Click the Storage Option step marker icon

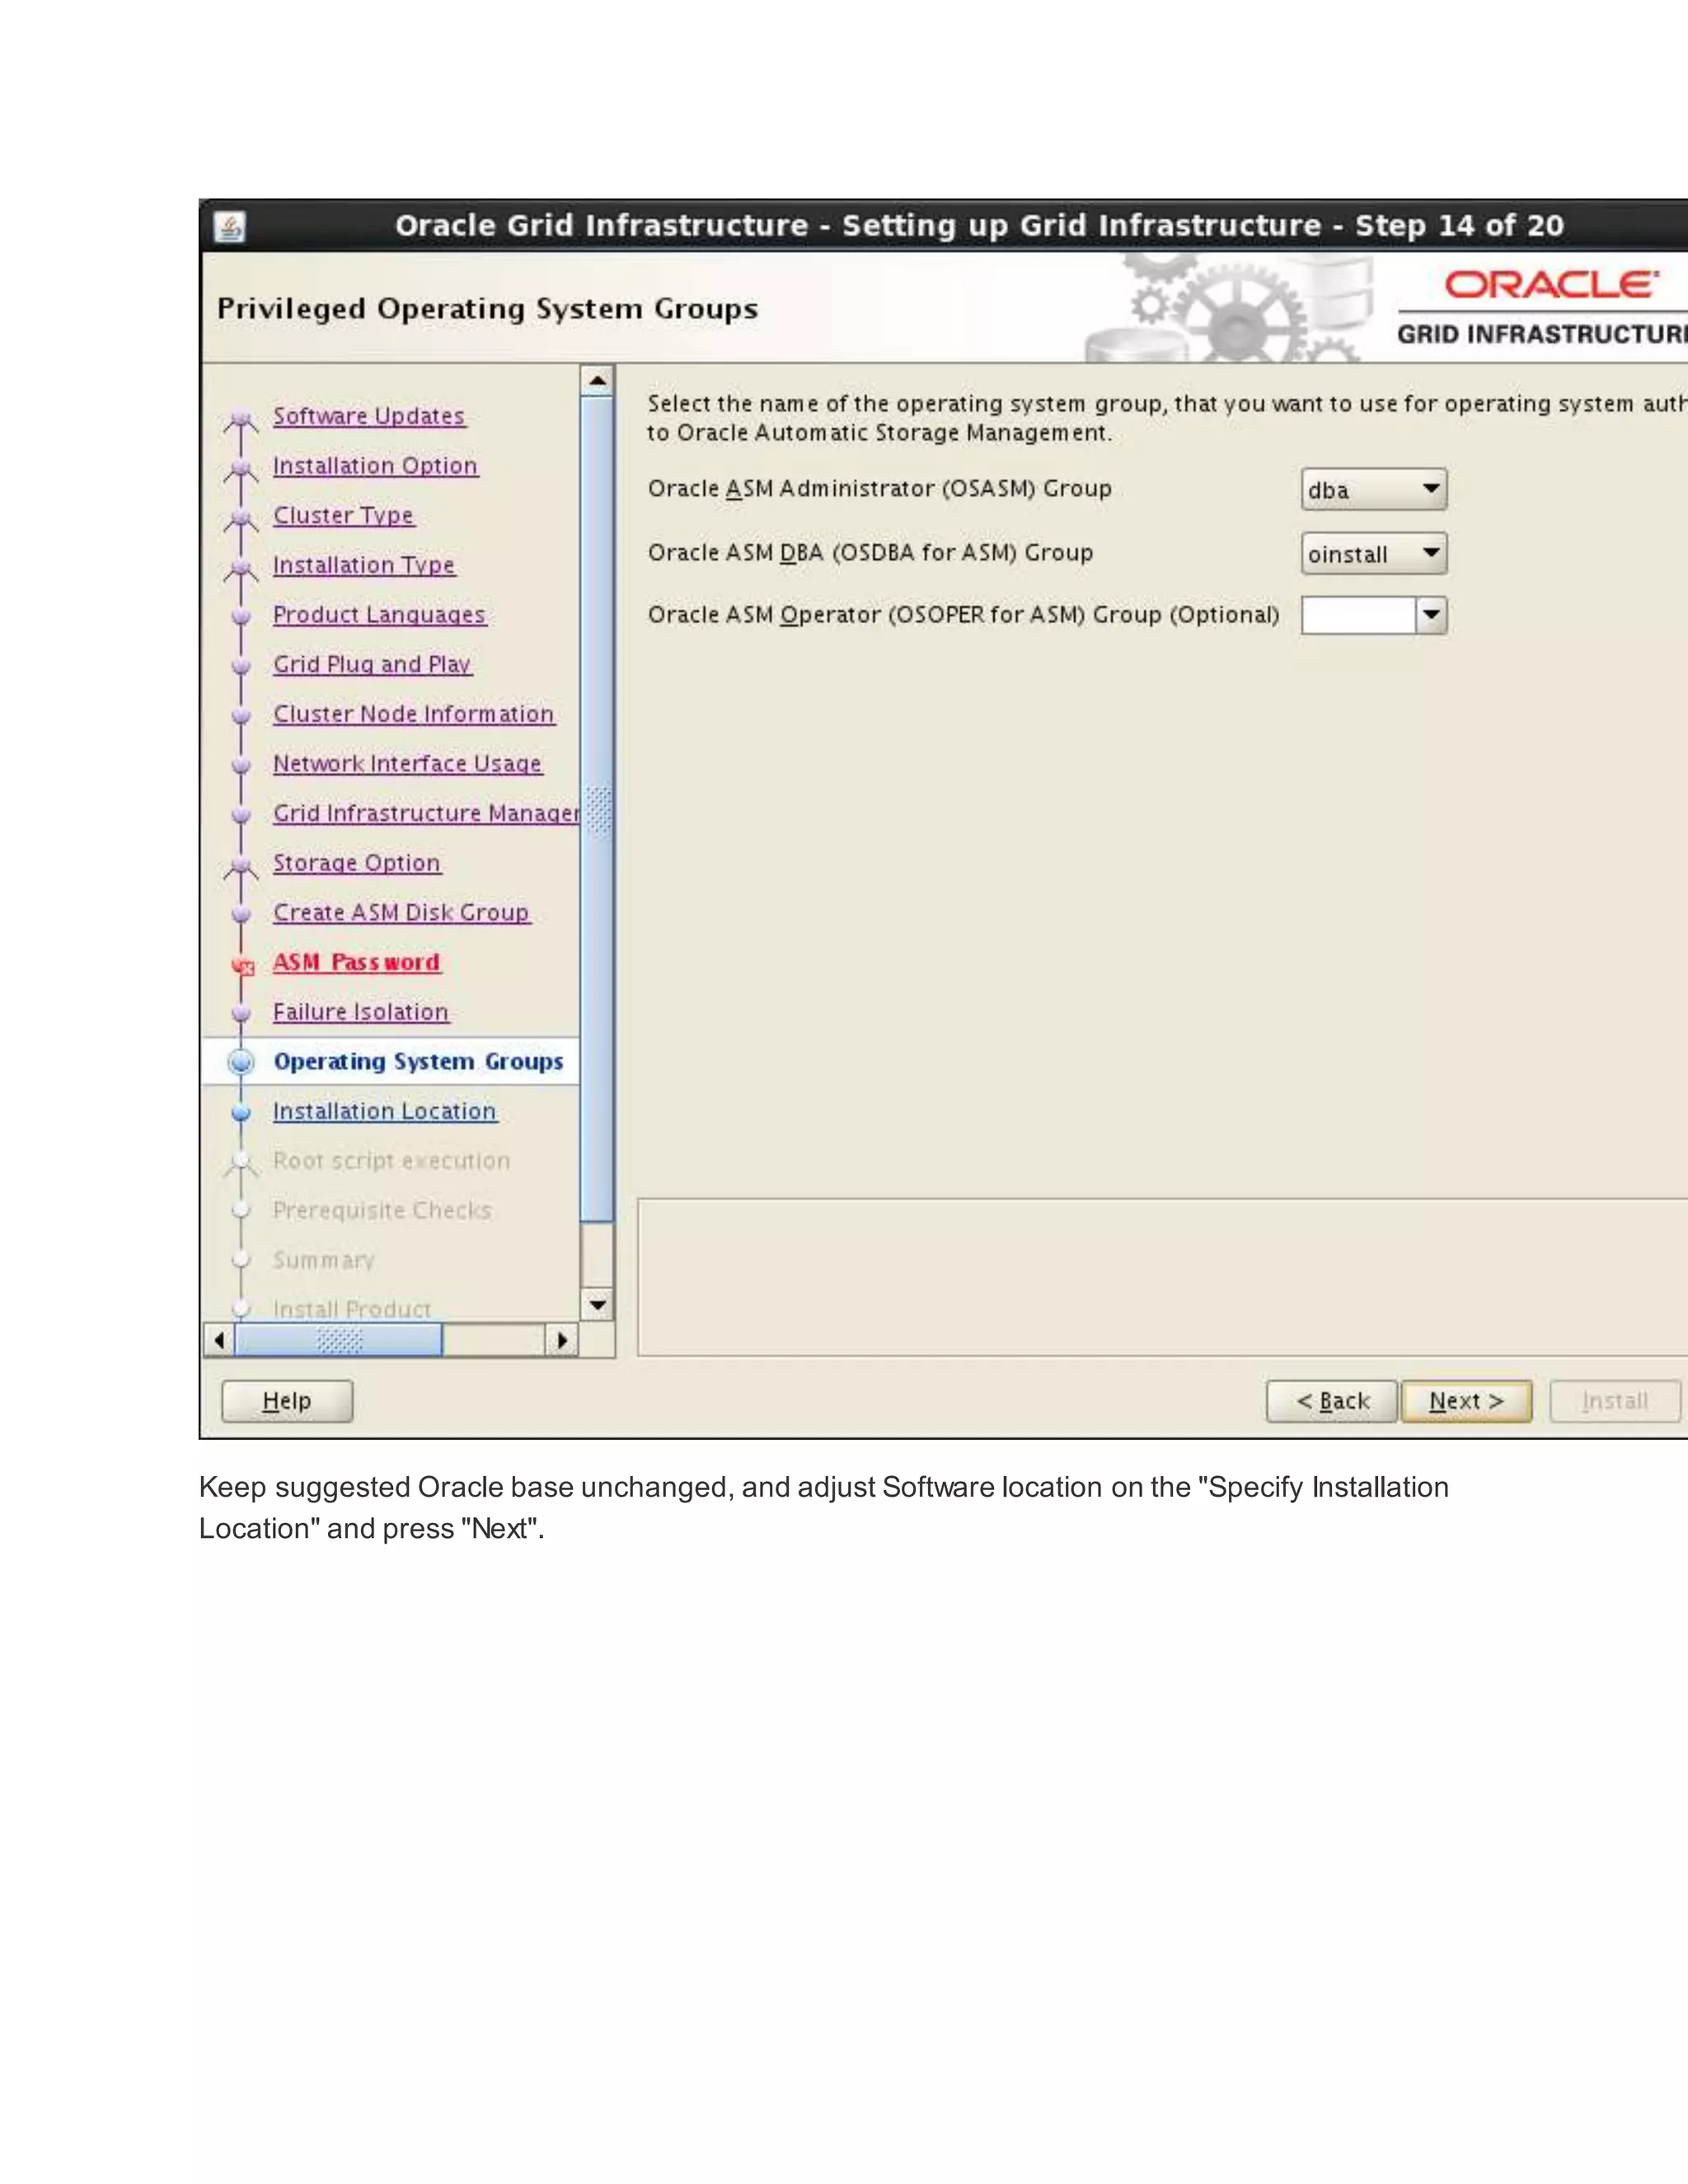(241, 867)
